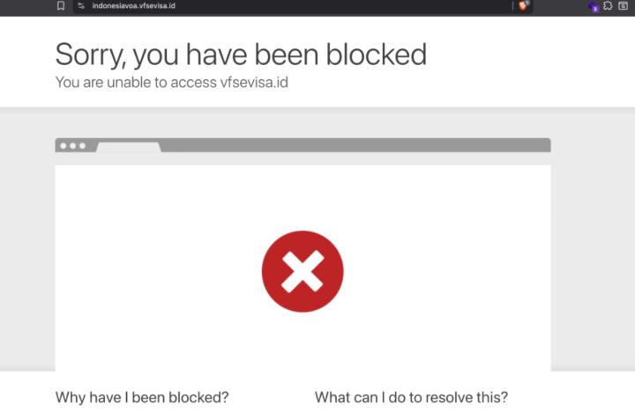Image resolution: width=635 pixels, height=412 pixels.
Task: Click the rightmost browser toolbar icon
Action: 623,5
